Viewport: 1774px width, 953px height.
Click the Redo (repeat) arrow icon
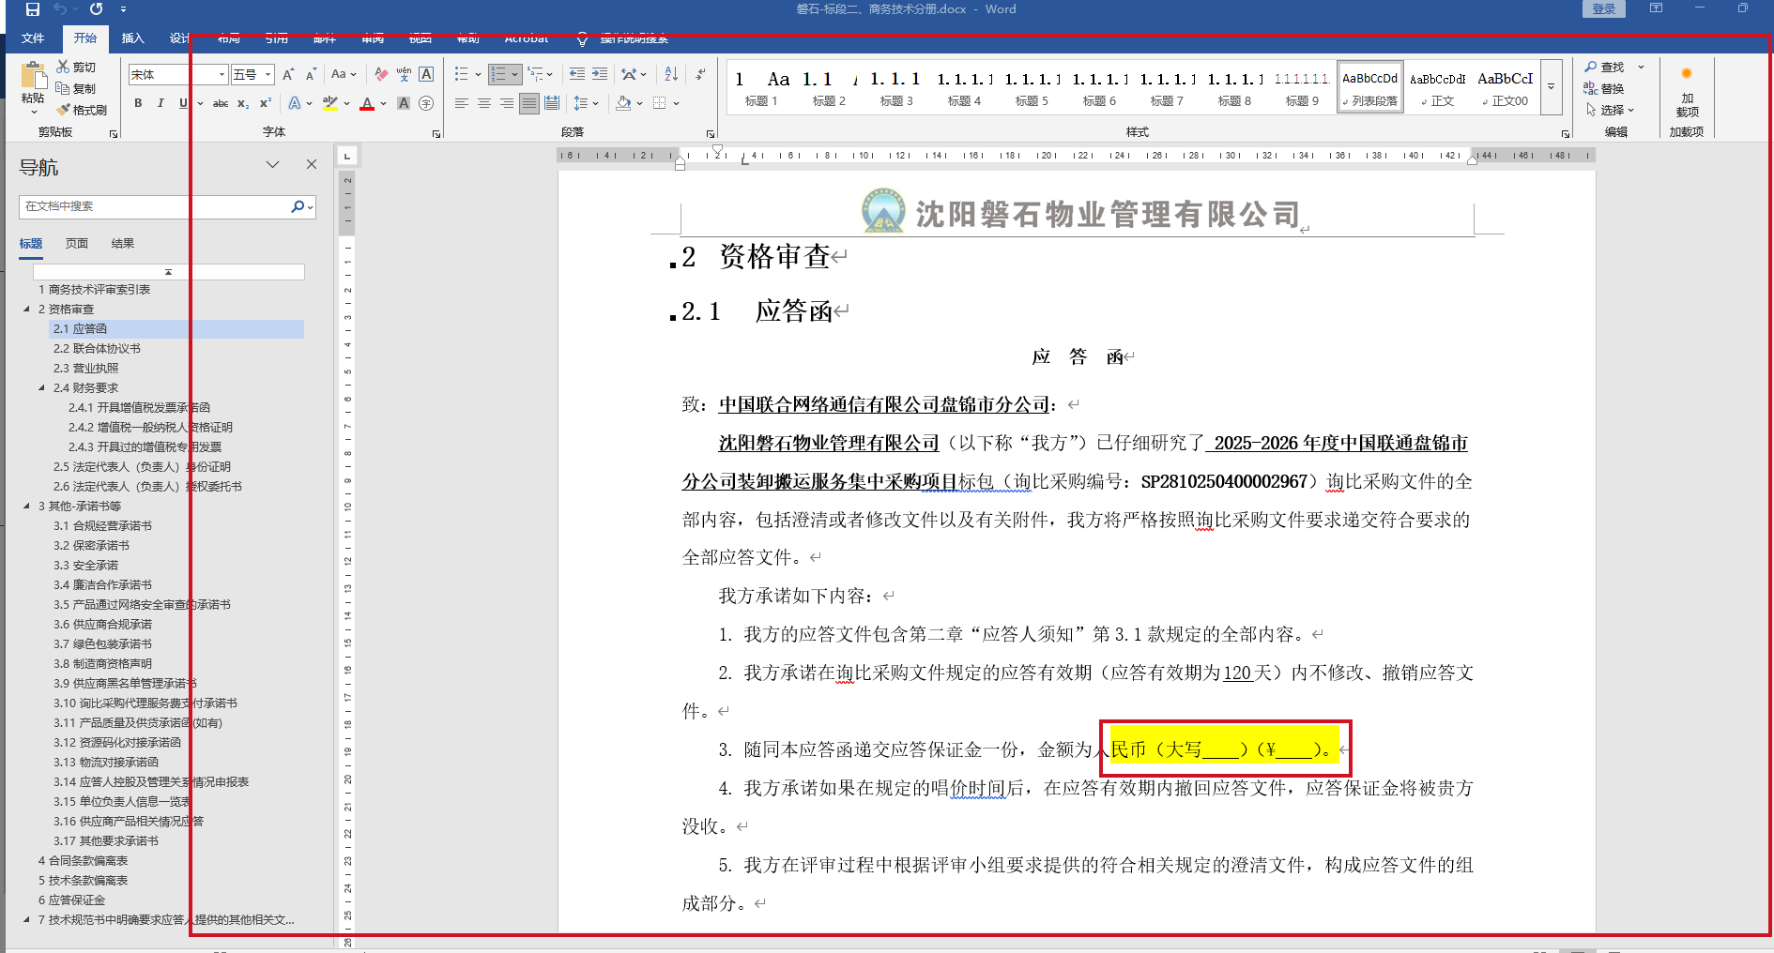(96, 9)
